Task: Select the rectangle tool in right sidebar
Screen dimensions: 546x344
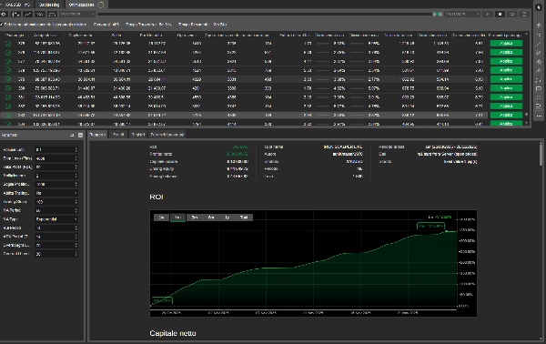Action: [539, 89]
